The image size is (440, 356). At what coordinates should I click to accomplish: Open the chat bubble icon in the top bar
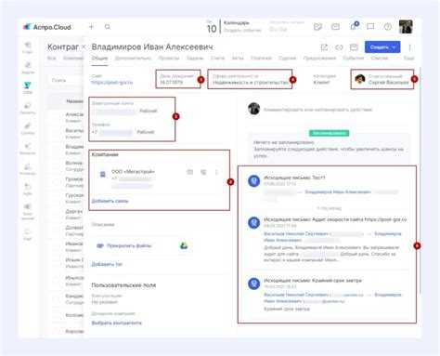[370, 27]
